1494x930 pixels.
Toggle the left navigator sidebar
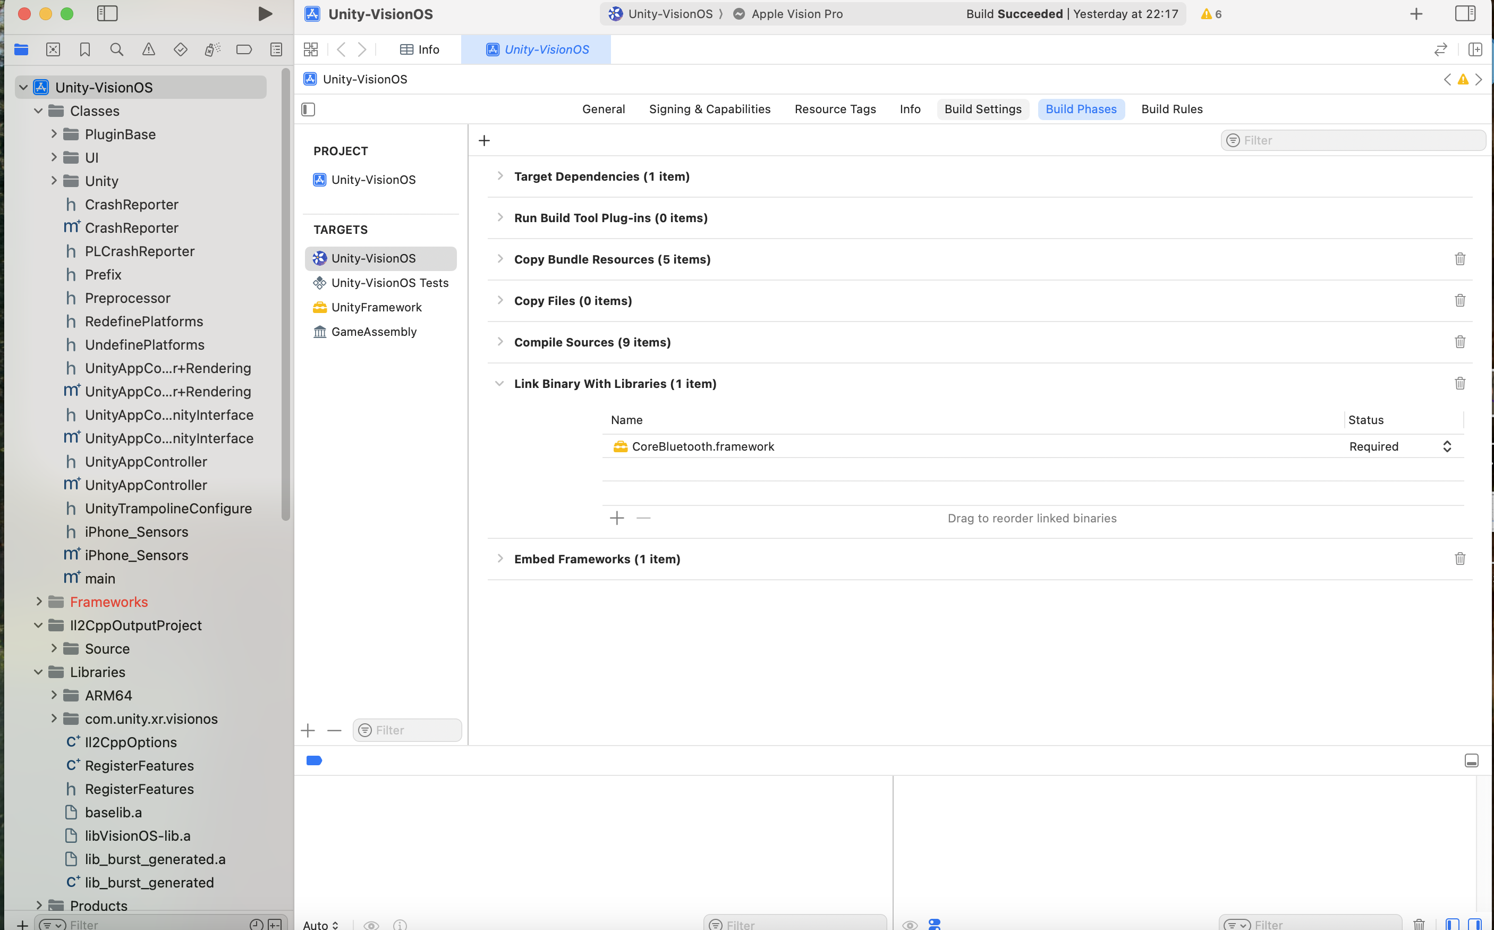coord(107,13)
